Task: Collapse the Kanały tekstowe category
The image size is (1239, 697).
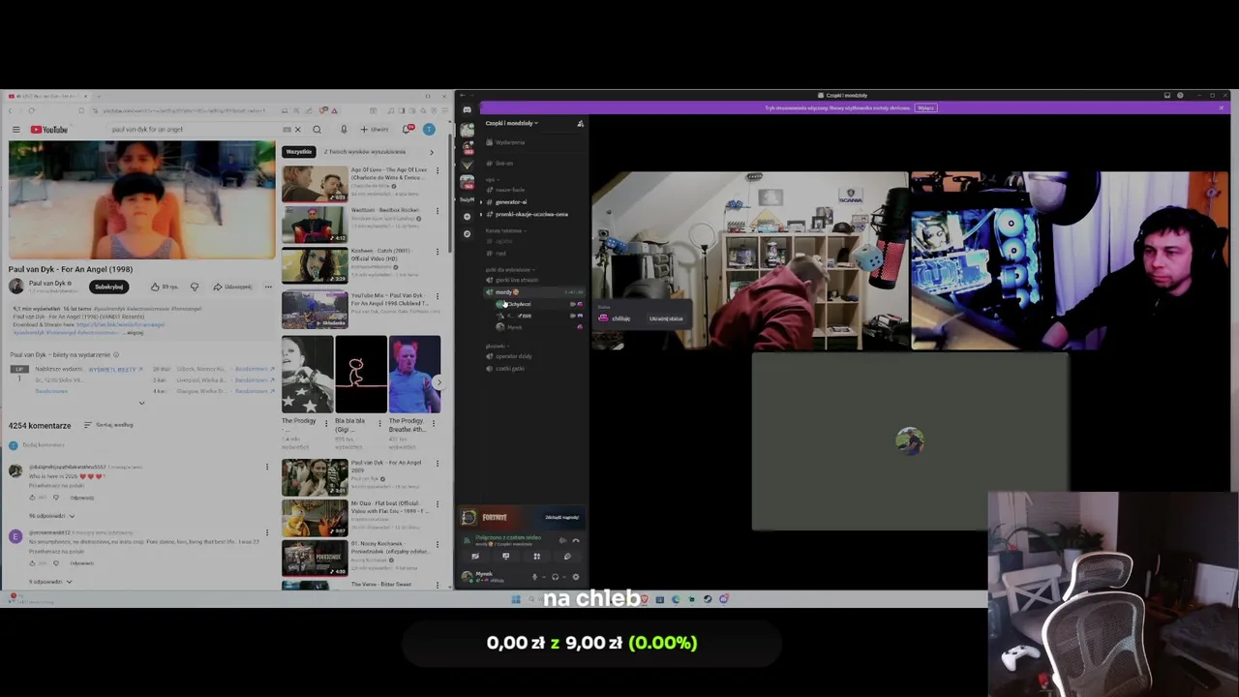Action: point(505,230)
